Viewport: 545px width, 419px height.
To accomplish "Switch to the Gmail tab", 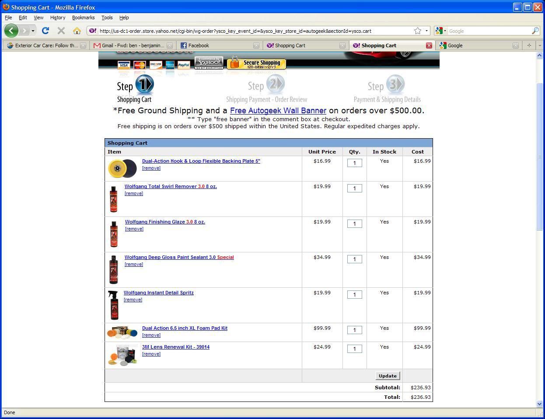I will [133, 45].
